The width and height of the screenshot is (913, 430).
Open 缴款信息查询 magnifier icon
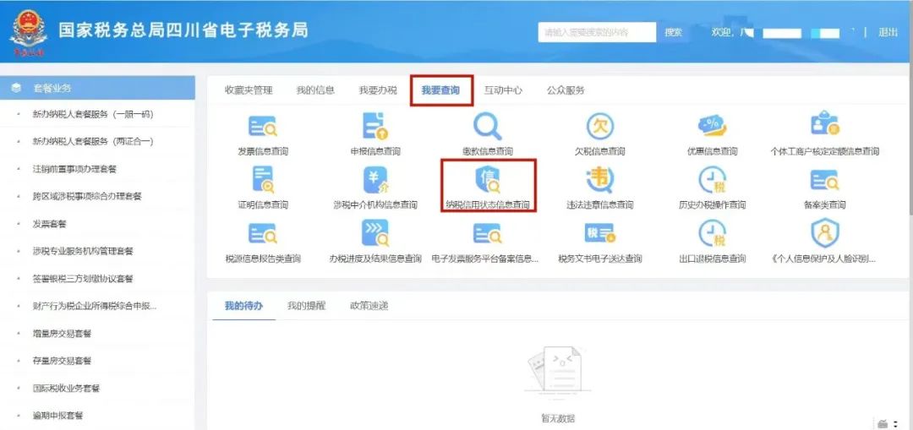(488, 126)
